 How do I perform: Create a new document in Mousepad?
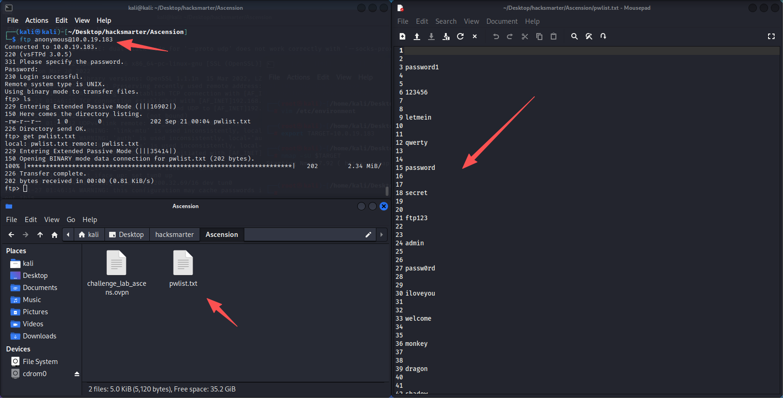pyautogui.click(x=402, y=36)
